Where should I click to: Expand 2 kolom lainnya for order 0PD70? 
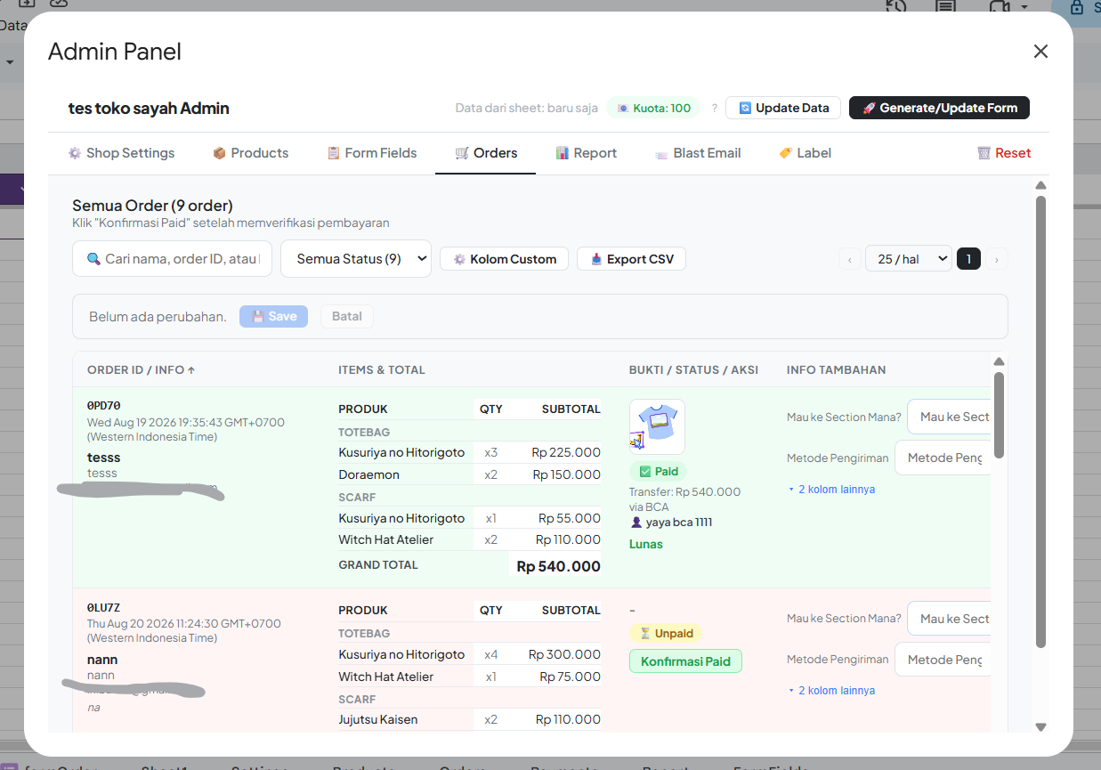tap(831, 490)
